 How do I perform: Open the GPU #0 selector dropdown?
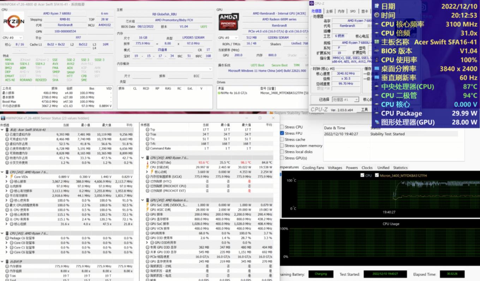[x=228, y=38]
